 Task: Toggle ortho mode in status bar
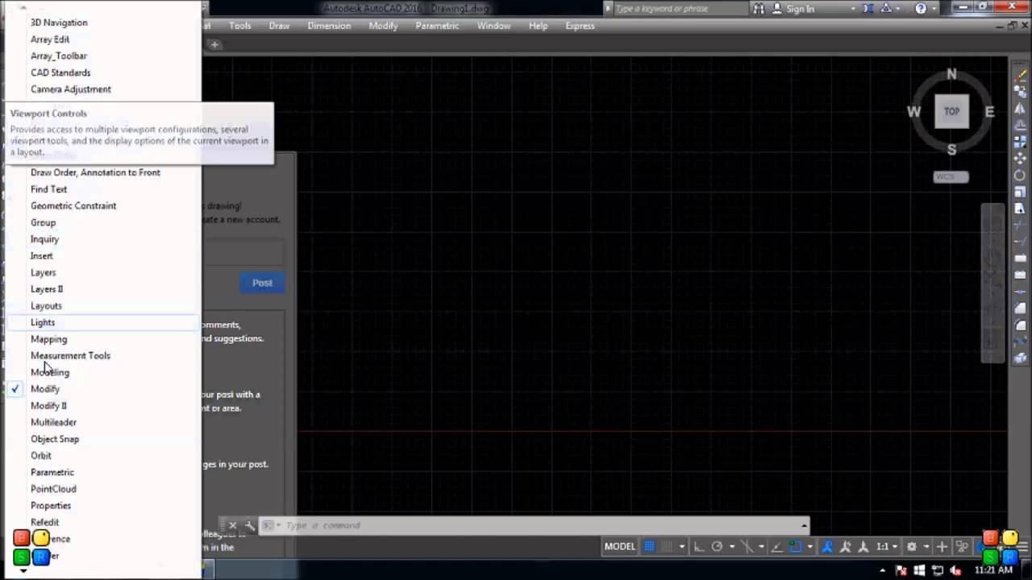tap(698, 546)
